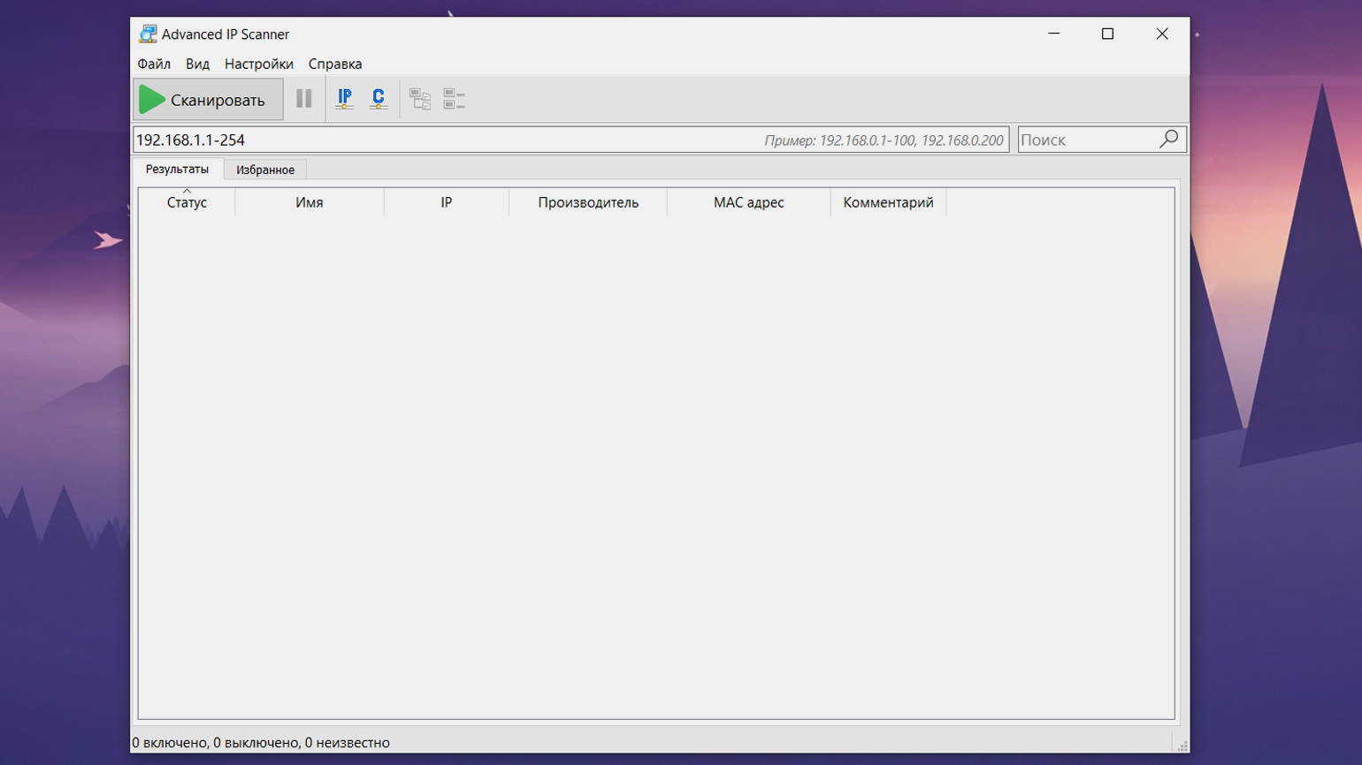Image resolution: width=1362 pixels, height=765 pixels.
Task: Close the Advanced IP Scanner window
Action: point(1162,34)
